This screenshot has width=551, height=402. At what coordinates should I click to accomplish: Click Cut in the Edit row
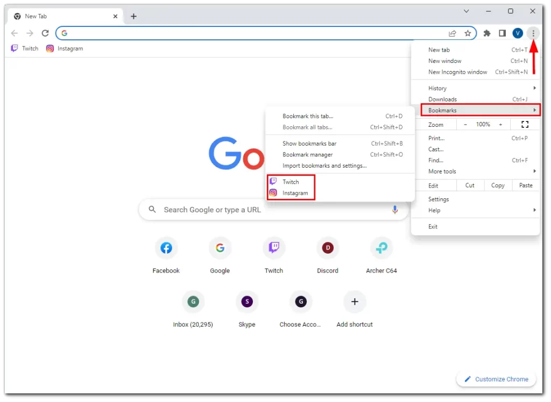[470, 185]
